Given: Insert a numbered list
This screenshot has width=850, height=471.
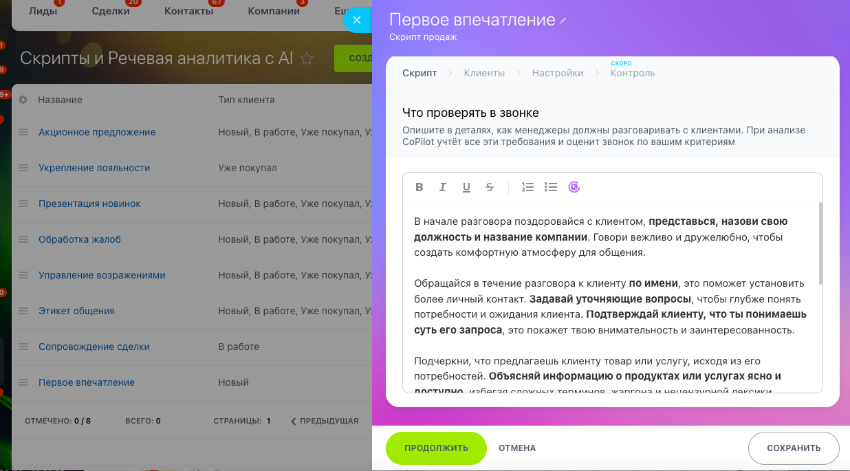Looking at the screenshot, I should (x=527, y=187).
